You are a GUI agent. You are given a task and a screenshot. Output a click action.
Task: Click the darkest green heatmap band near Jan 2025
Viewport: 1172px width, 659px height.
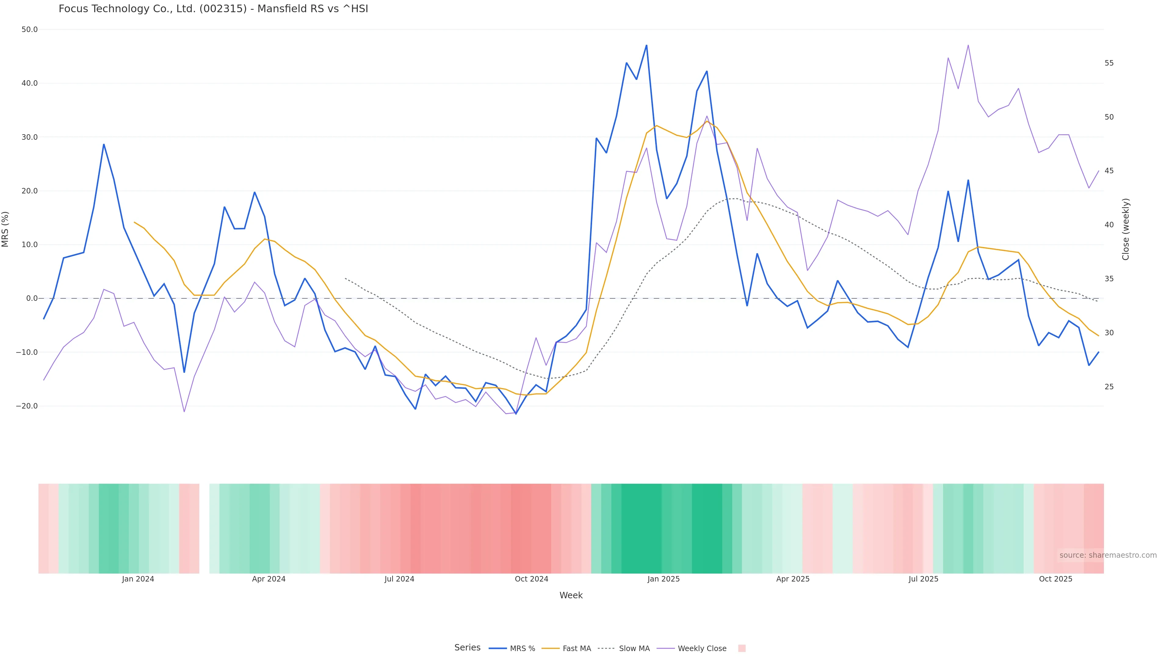pos(641,528)
